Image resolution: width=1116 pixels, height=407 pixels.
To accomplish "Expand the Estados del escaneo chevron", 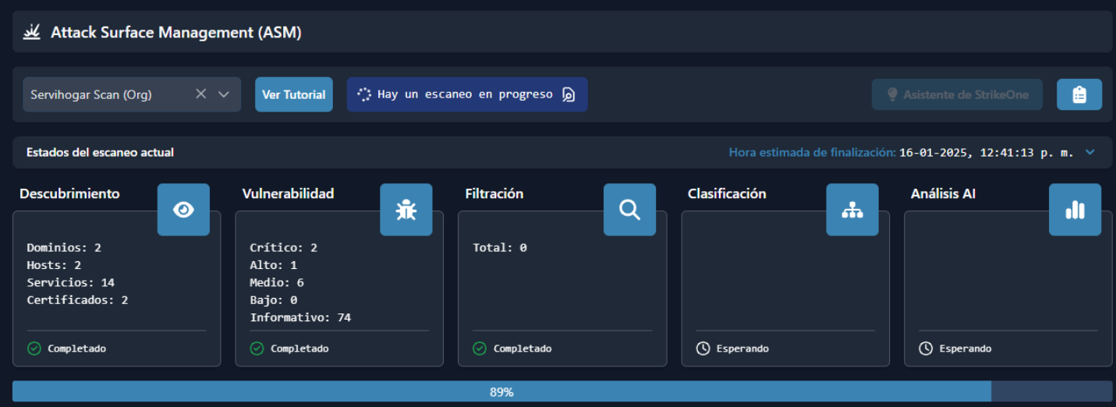I will (1090, 152).
